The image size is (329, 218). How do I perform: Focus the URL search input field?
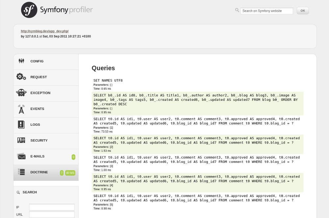[x=52, y=214]
